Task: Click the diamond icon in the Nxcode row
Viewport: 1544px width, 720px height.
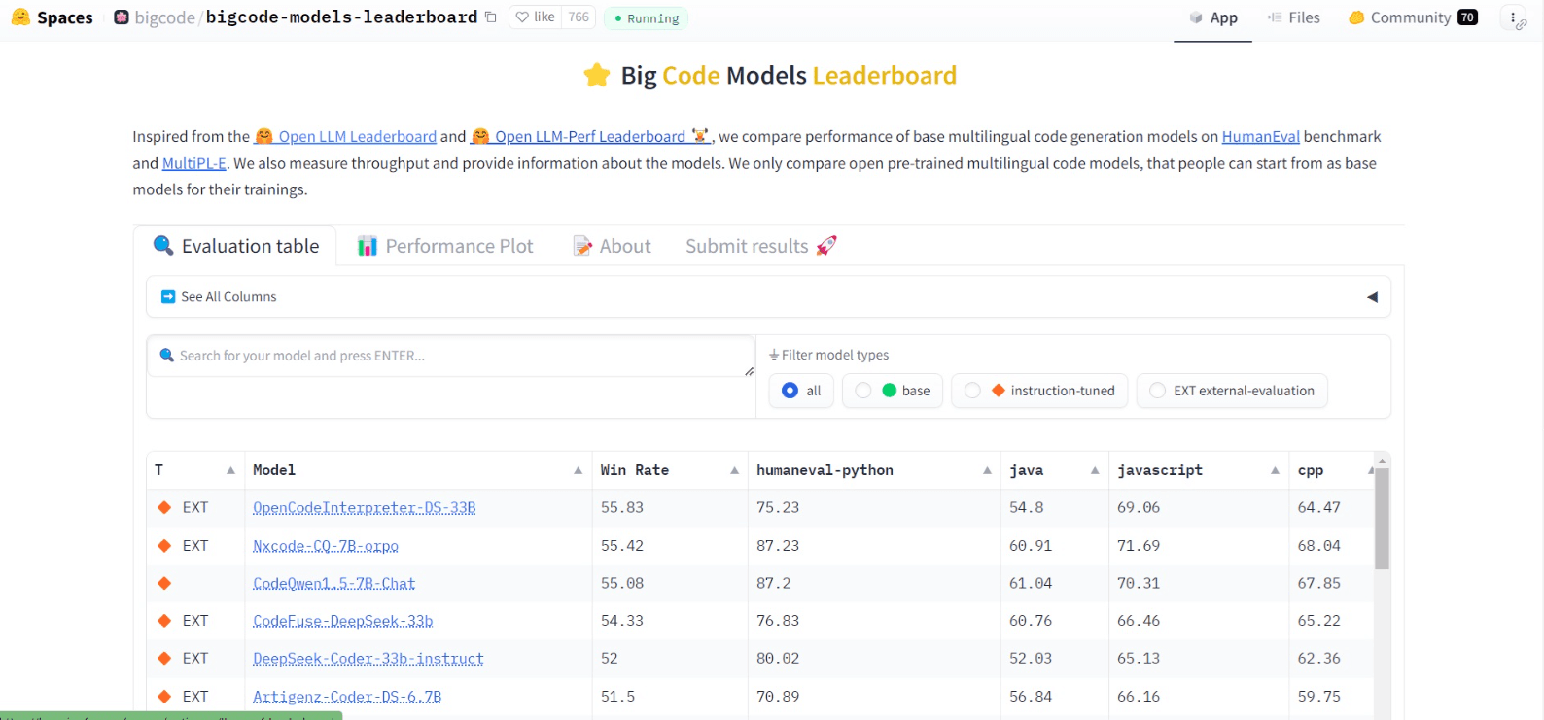Action: (x=164, y=545)
